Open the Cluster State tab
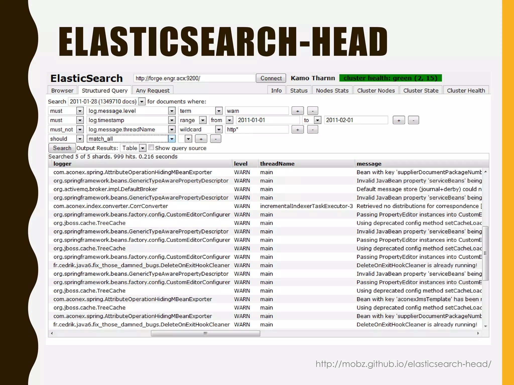Viewport: 514px width, 385px height. [x=421, y=90]
